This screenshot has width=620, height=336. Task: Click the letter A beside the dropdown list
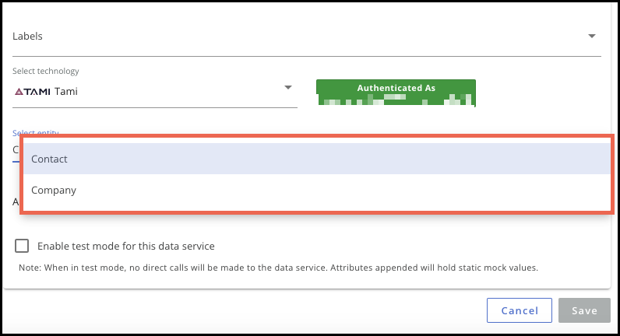pyautogui.click(x=16, y=202)
